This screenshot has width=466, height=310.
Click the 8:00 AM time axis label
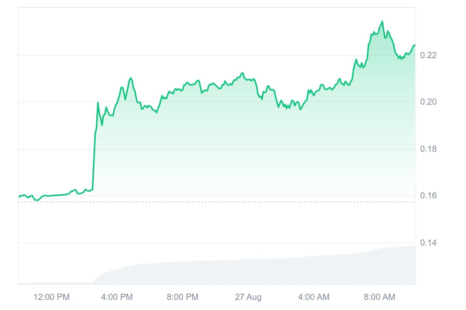click(379, 297)
